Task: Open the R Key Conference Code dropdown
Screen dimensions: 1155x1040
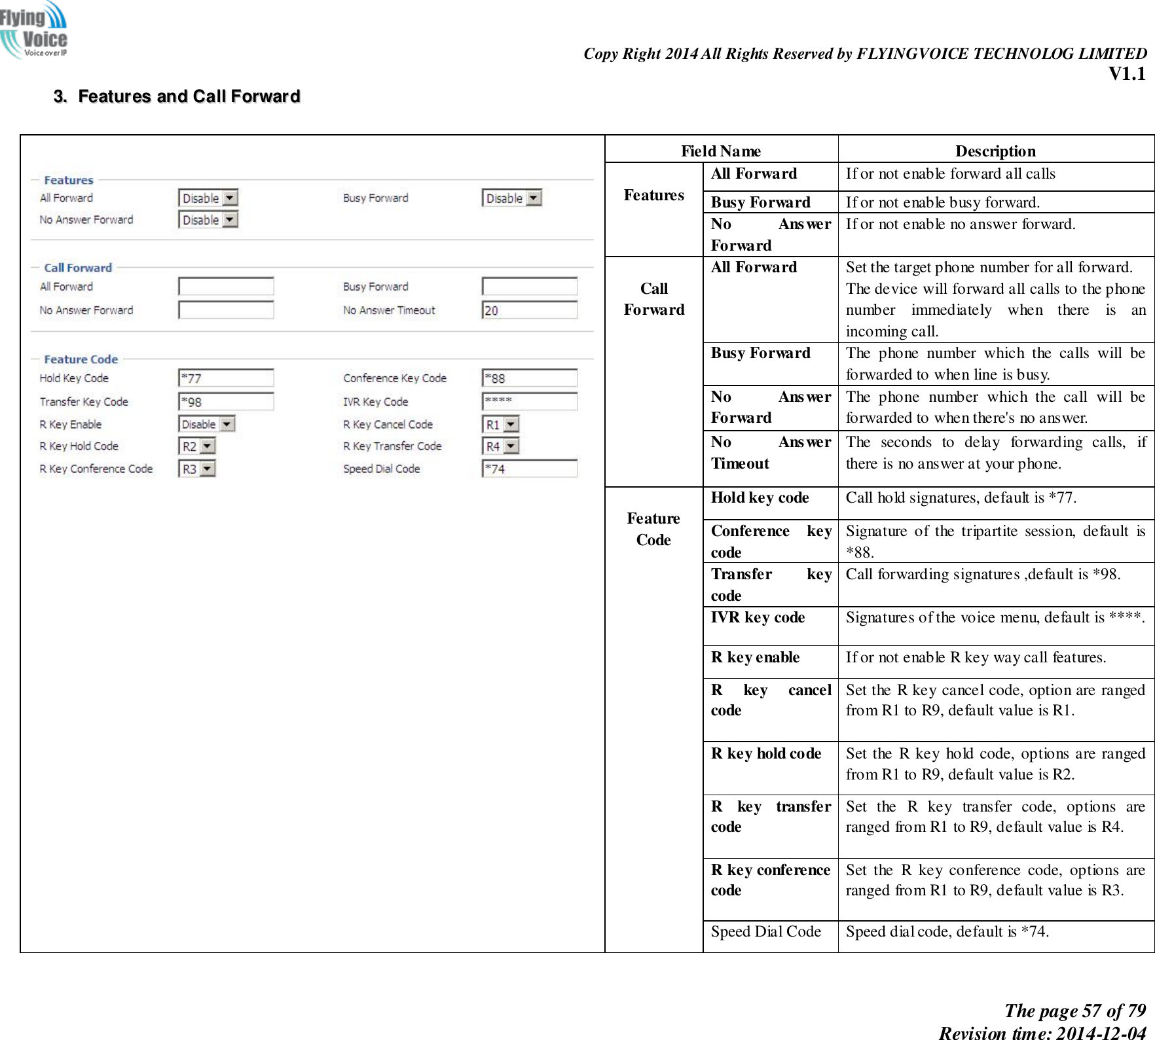Action: point(197,469)
